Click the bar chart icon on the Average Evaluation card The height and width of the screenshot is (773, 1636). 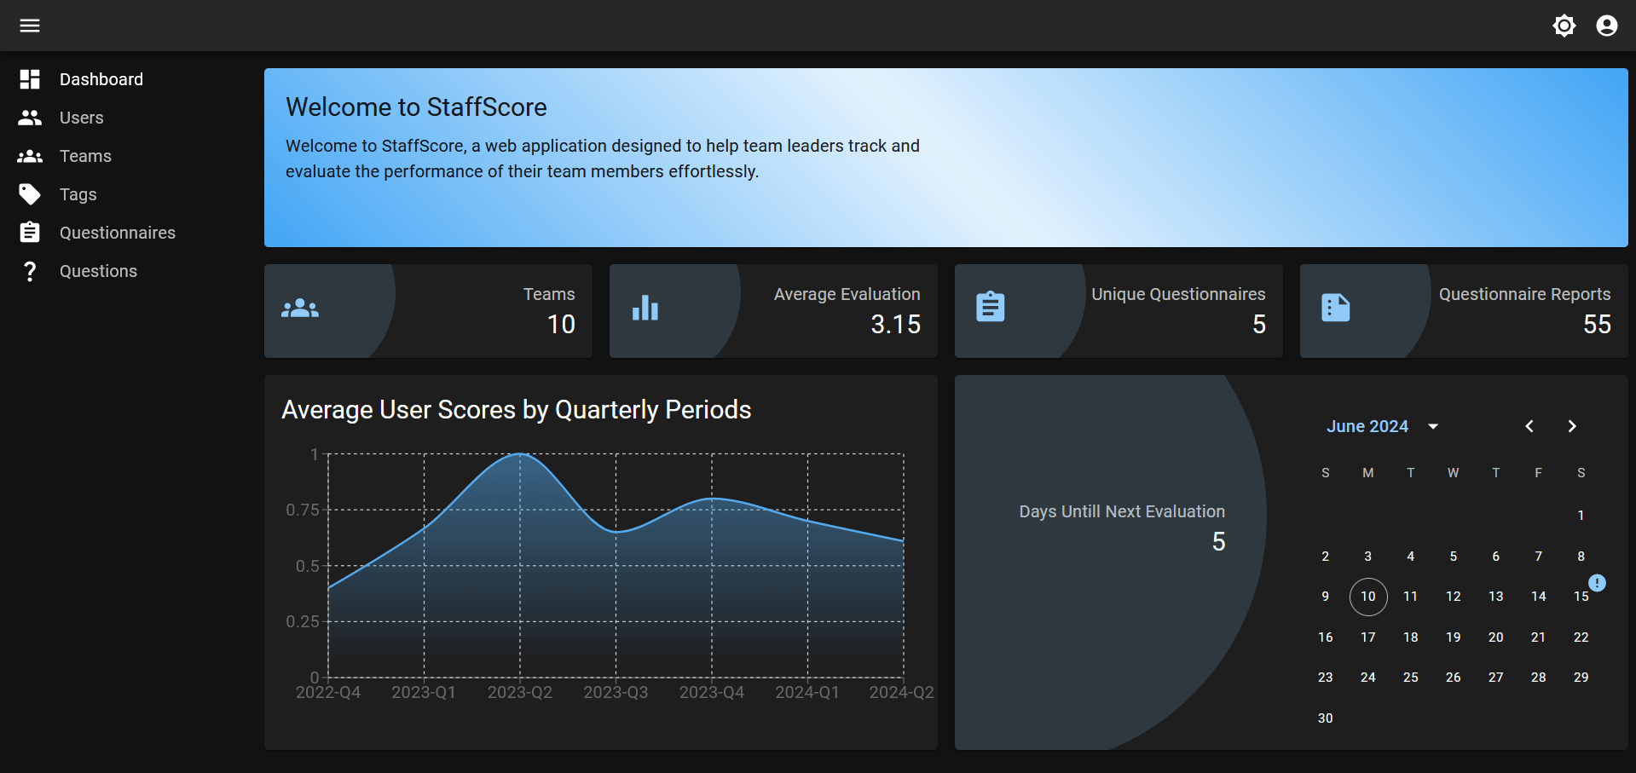point(645,308)
